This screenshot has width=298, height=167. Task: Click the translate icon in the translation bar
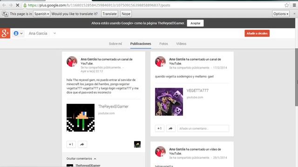5,14
